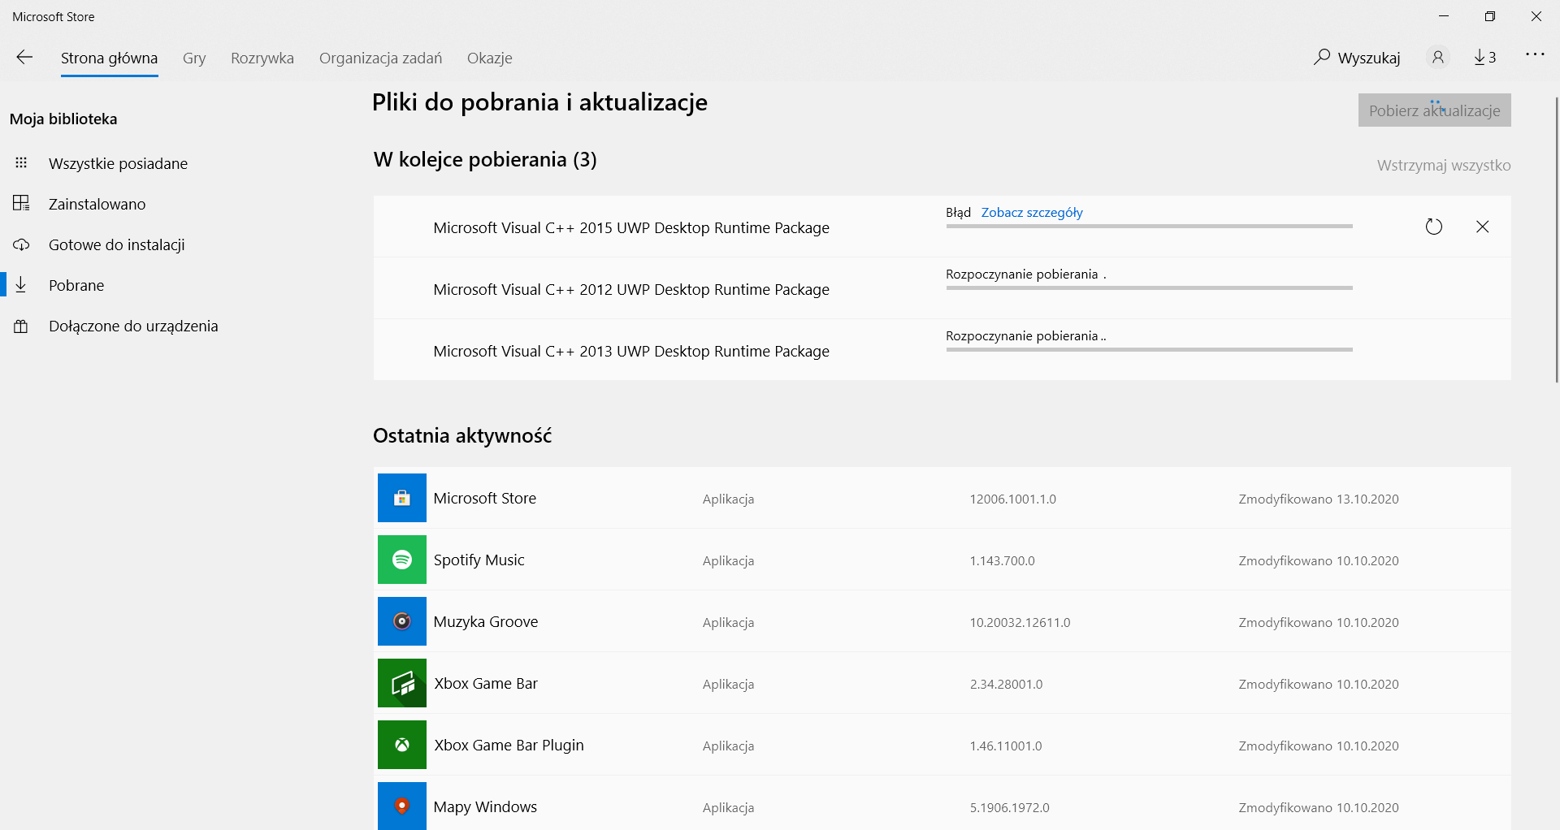Open the Mapy Windows app name
The width and height of the screenshot is (1560, 830).
click(x=485, y=806)
